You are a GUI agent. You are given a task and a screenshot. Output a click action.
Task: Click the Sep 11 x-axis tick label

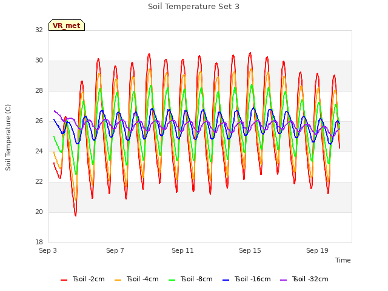(x=182, y=250)
